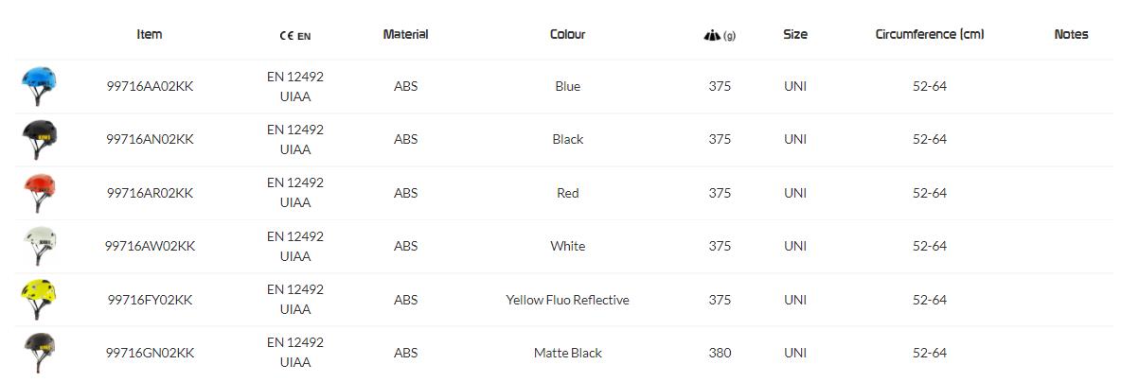Screen dimensions: 1121x382
Task: Click the Item column header
Action: click(150, 34)
